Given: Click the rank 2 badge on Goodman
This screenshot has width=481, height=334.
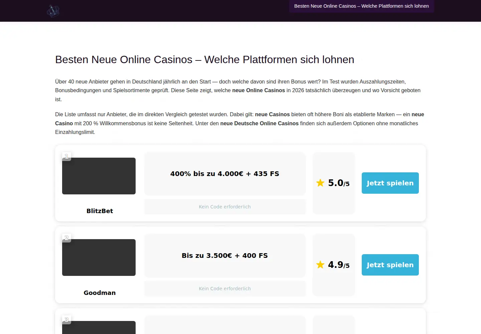Looking at the screenshot, I should tap(66, 238).
